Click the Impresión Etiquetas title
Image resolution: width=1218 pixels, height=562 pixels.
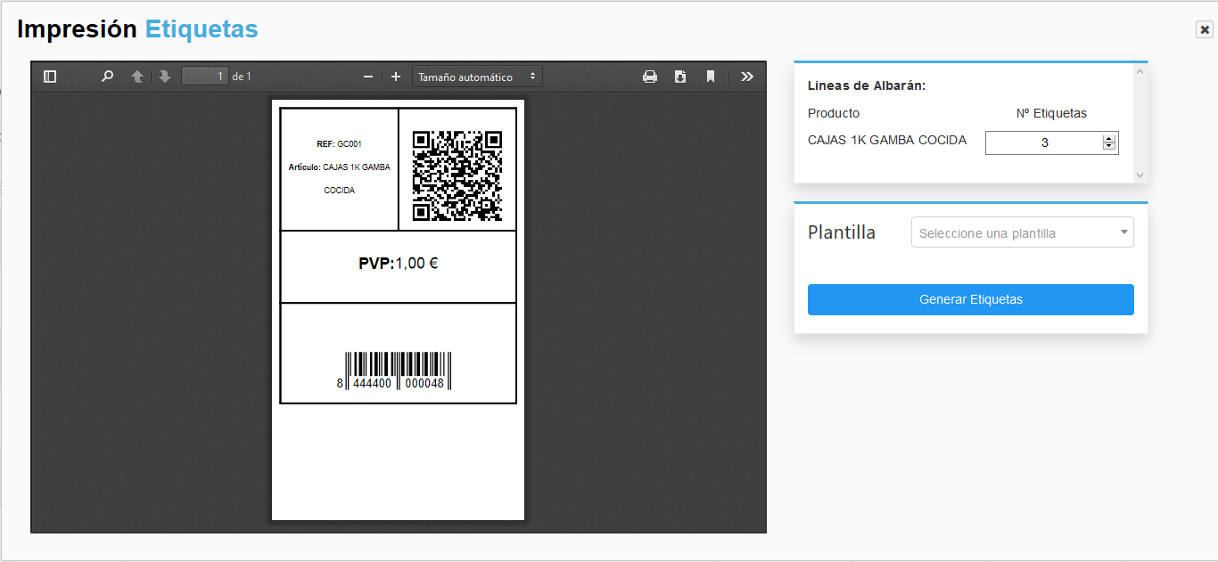pos(138,29)
